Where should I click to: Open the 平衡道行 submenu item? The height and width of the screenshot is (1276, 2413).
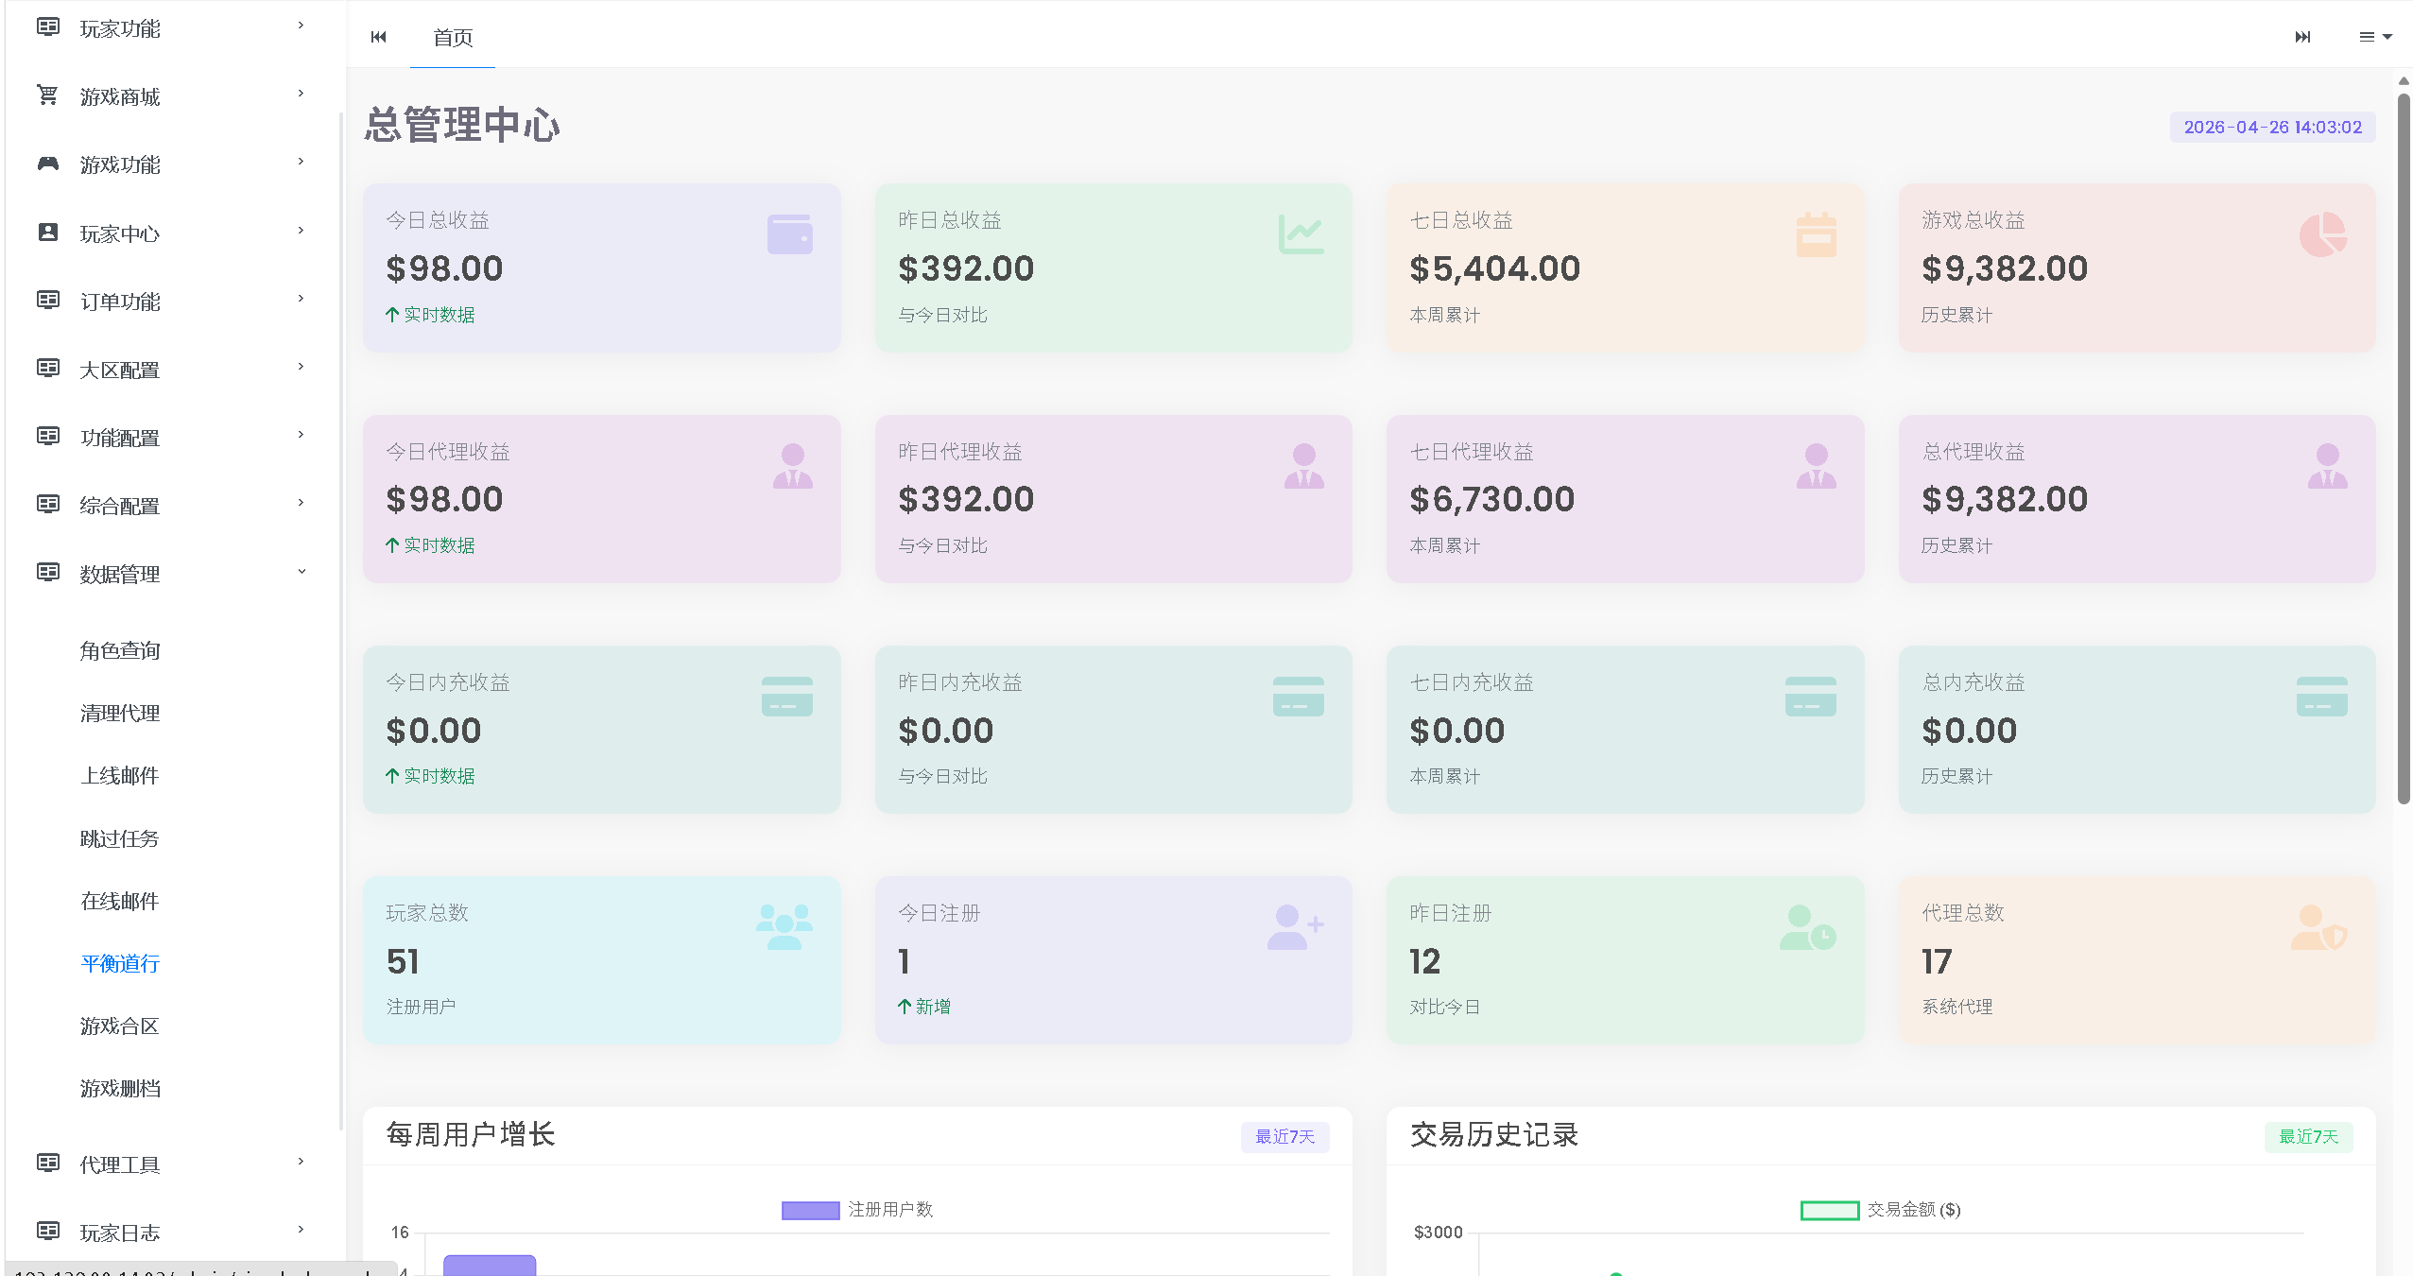120,963
